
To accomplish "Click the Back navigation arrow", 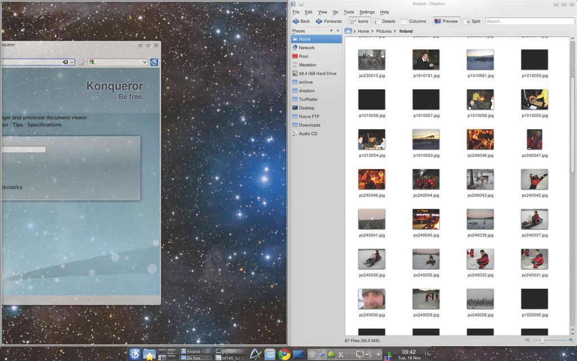I will coord(297,21).
